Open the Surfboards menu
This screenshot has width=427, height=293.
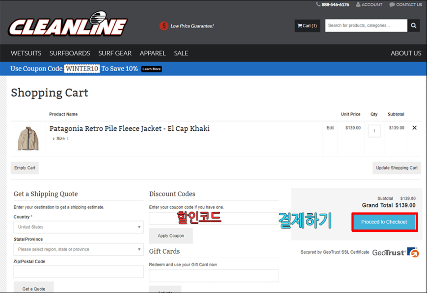point(70,53)
